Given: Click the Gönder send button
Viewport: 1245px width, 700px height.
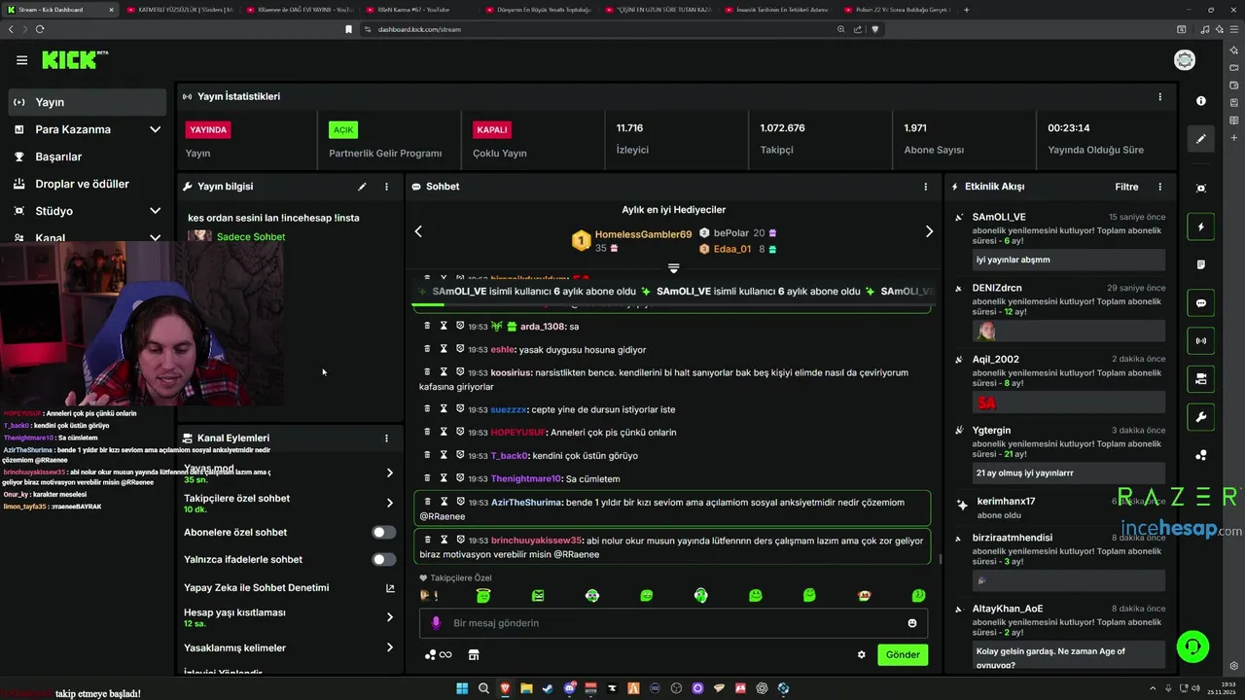Looking at the screenshot, I should [x=903, y=655].
